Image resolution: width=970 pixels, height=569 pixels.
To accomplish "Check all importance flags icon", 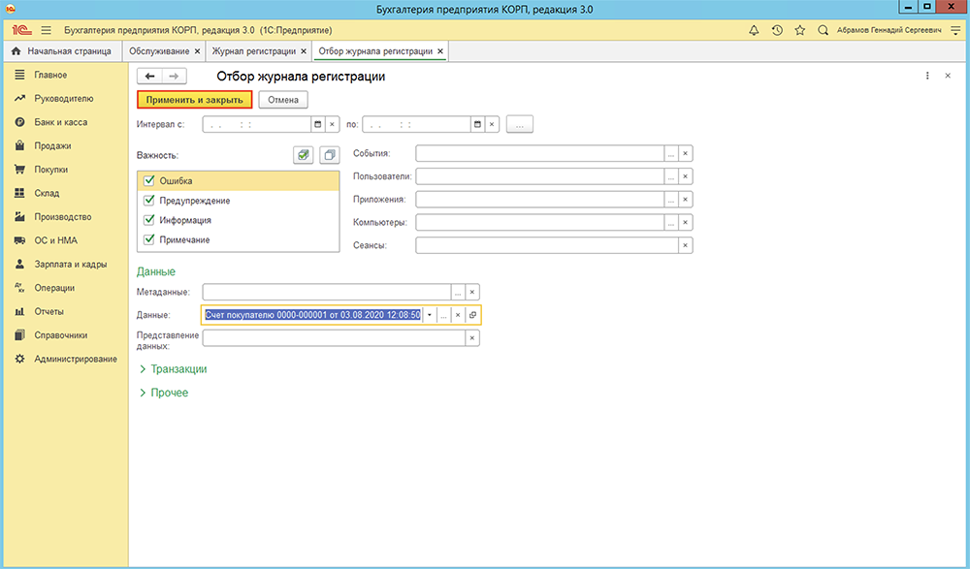I will pyautogui.click(x=303, y=155).
